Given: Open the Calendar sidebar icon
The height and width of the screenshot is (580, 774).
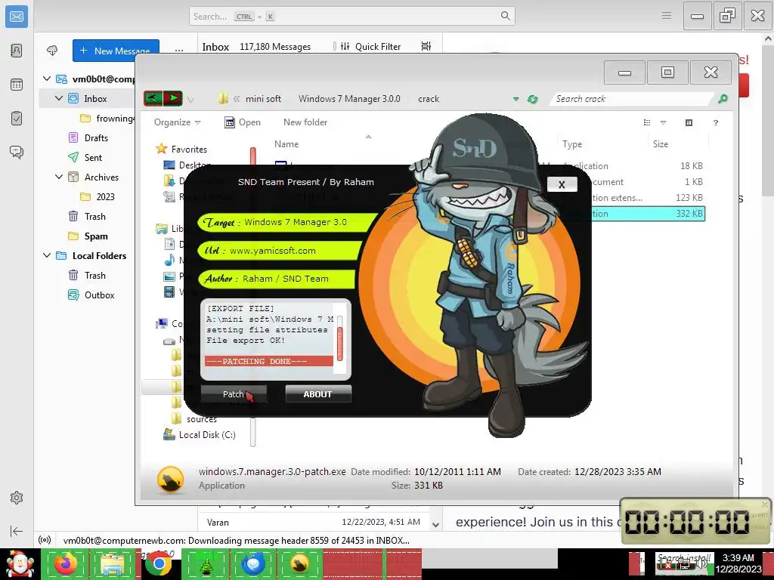Looking at the screenshot, I should coord(17,85).
